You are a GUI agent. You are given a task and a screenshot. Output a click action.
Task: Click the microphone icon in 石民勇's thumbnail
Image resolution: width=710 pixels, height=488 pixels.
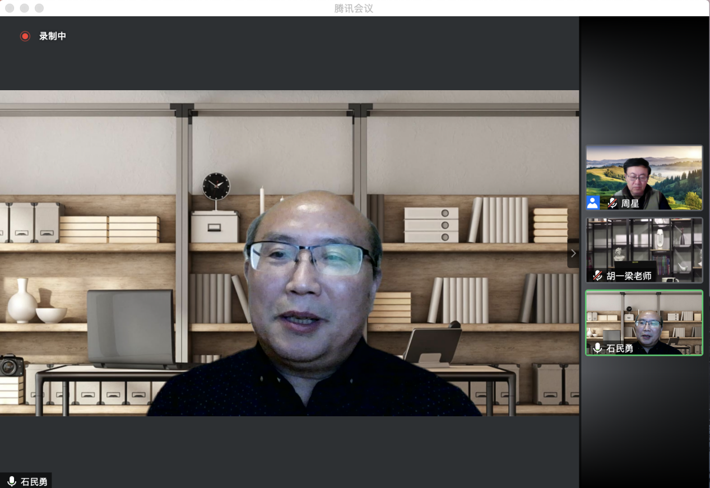point(597,348)
